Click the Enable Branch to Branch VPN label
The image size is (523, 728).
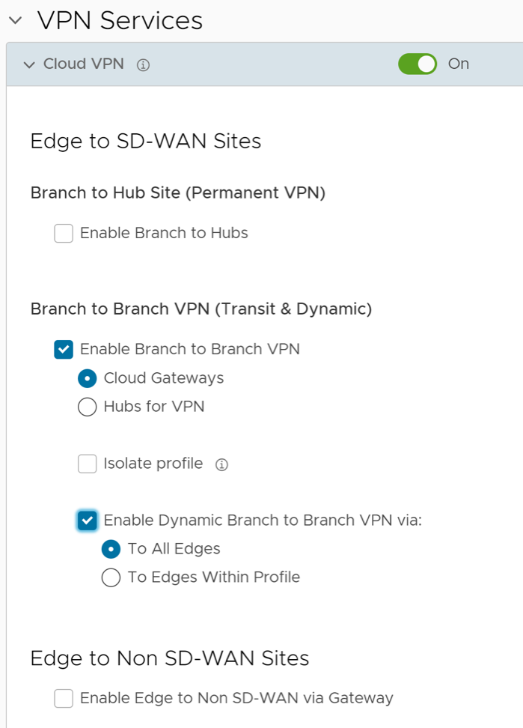tap(189, 350)
